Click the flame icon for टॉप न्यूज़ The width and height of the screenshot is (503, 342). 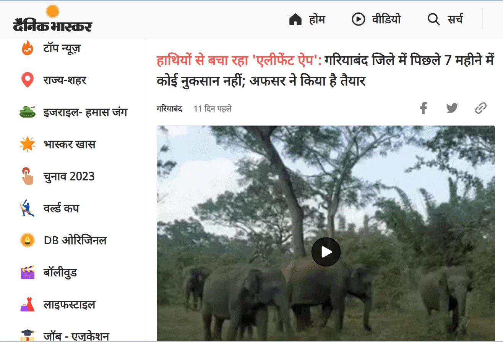click(x=27, y=48)
